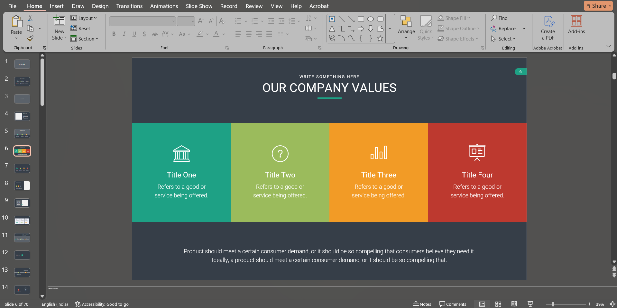Click the Share button

click(x=597, y=5)
